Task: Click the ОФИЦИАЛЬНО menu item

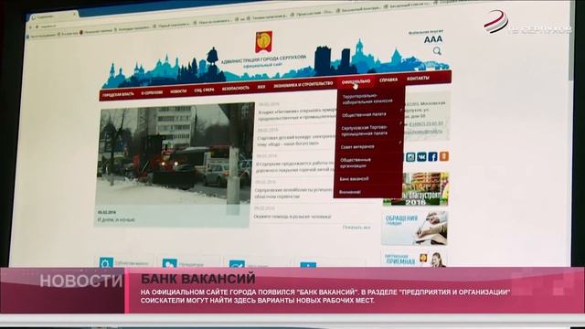Action: 356,81
